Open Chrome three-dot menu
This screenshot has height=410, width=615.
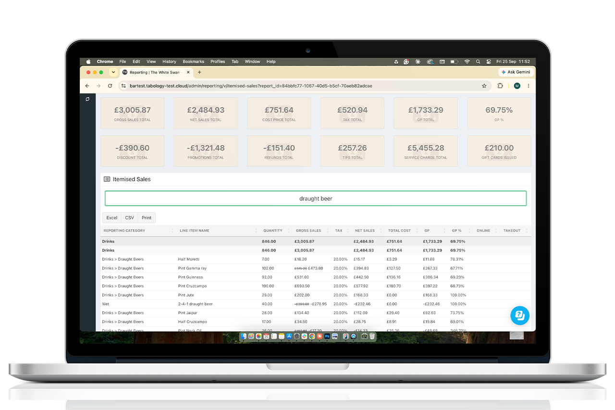(529, 86)
